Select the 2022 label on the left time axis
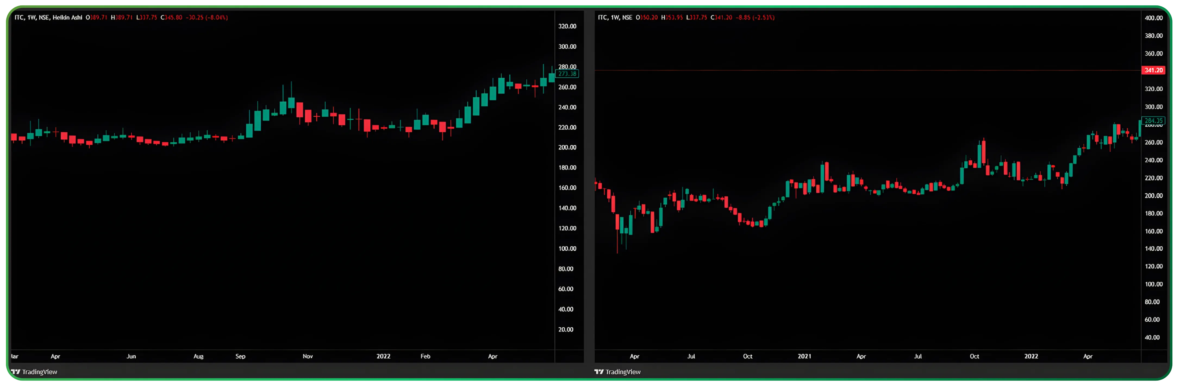This screenshot has width=1177, height=386. [384, 356]
